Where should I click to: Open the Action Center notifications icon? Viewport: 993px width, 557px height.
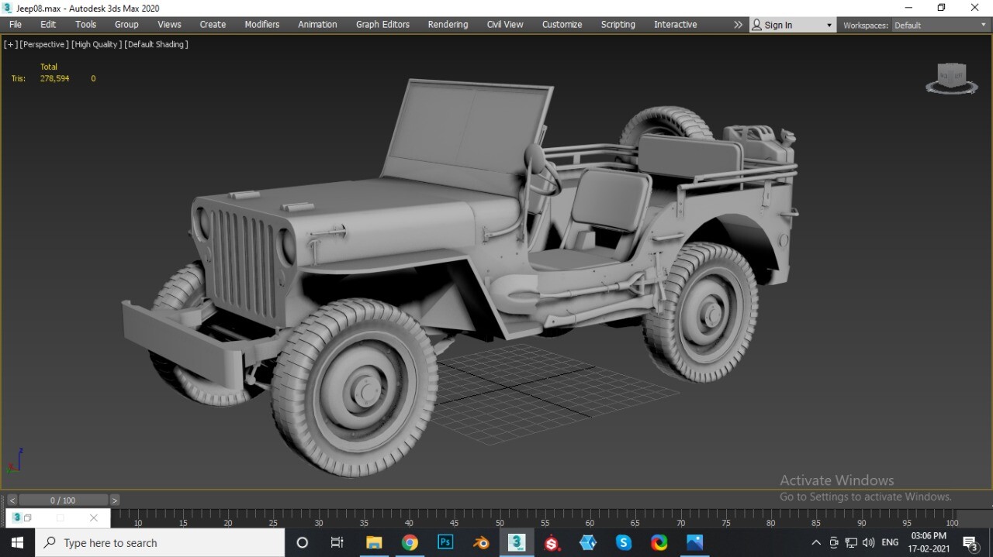tap(970, 542)
